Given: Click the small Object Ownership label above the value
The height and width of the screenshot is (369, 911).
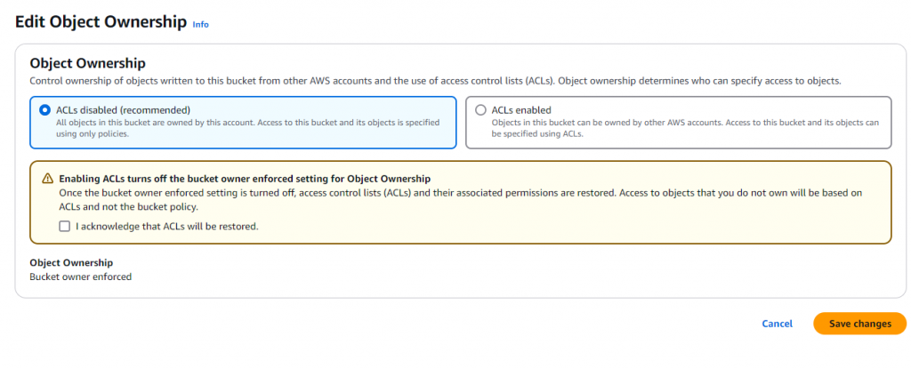Looking at the screenshot, I should [x=71, y=263].
